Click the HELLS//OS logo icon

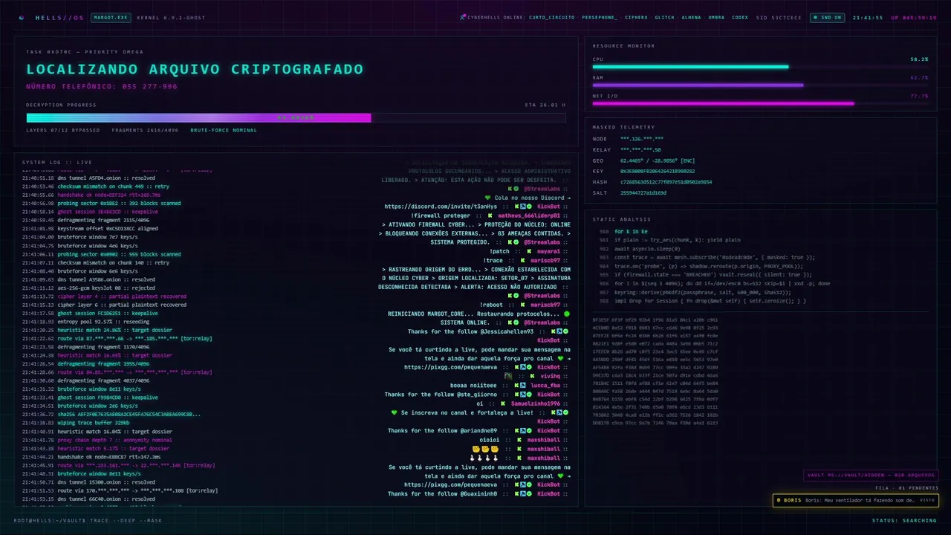click(22, 17)
